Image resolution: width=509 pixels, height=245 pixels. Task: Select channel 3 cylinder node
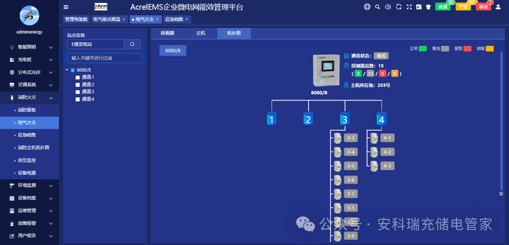[345, 118]
